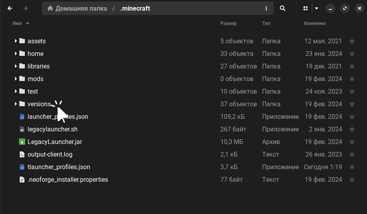Sort by the Тип column header
Image resolution: width=367 pixels, height=214 pixels.
coord(266,23)
